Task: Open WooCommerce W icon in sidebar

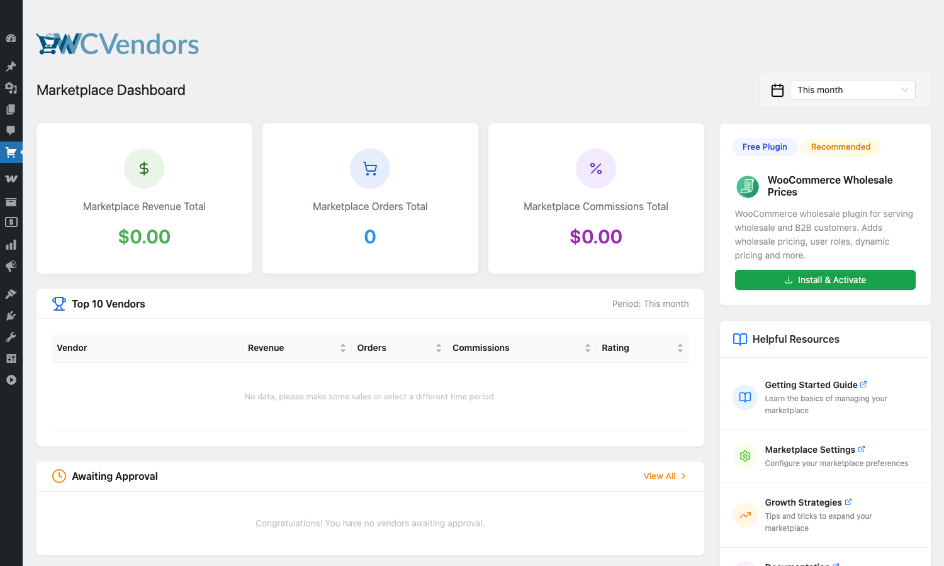Action: point(11,179)
